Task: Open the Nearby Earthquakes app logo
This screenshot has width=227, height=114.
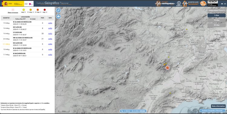Action: tap(165, 3)
